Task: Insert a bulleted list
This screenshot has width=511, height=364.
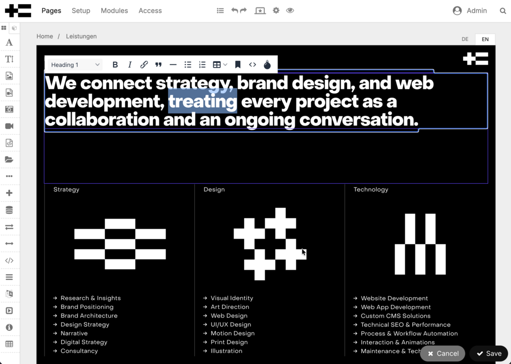Action: pyautogui.click(x=188, y=65)
